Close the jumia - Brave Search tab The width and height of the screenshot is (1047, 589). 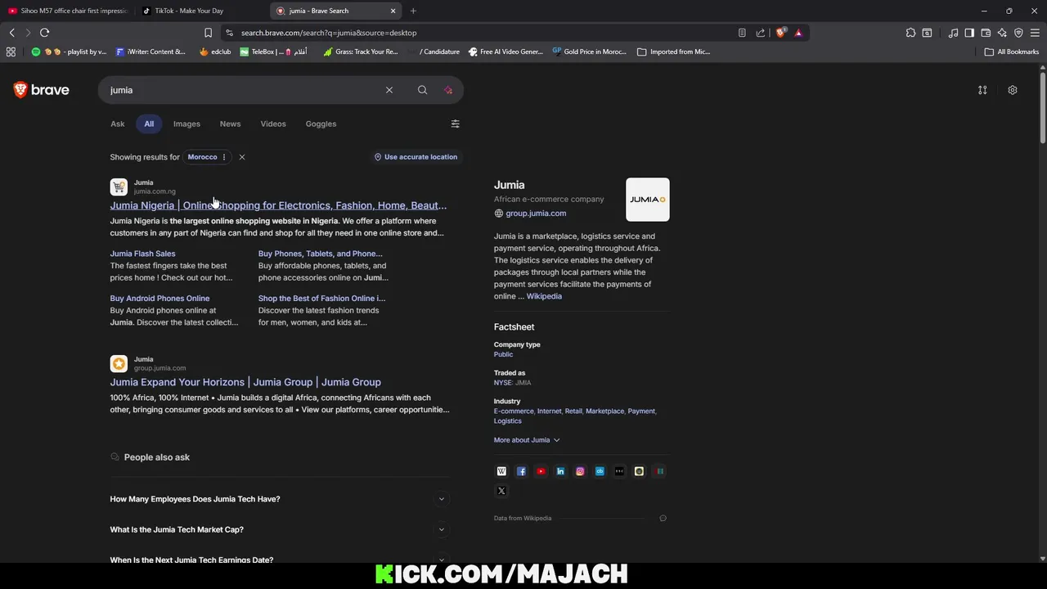pos(393,11)
